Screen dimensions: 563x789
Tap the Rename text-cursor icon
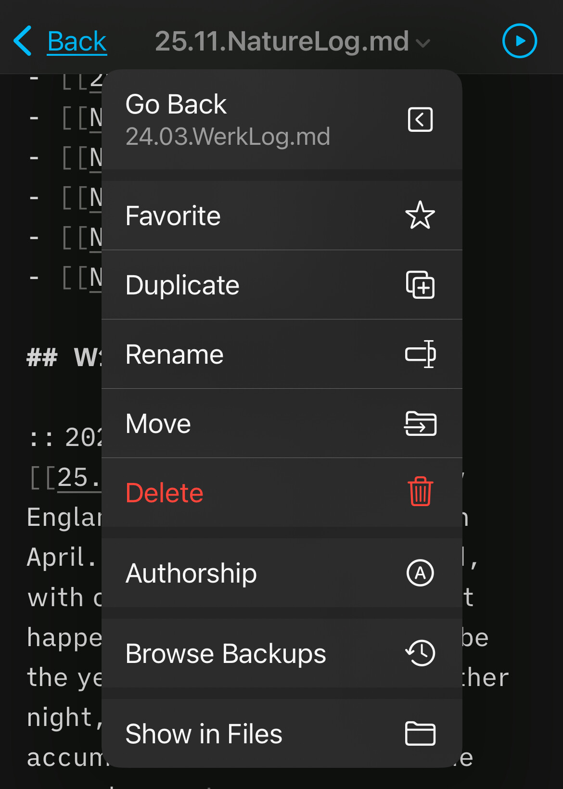[420, 354]
